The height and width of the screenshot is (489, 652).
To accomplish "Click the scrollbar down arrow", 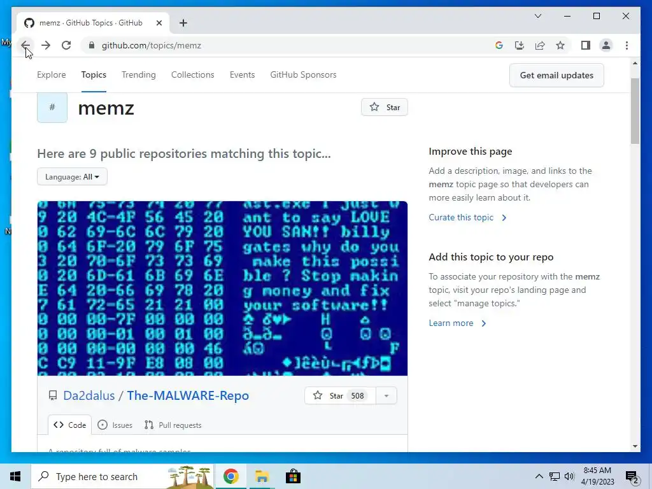I will tap(635, 446).
